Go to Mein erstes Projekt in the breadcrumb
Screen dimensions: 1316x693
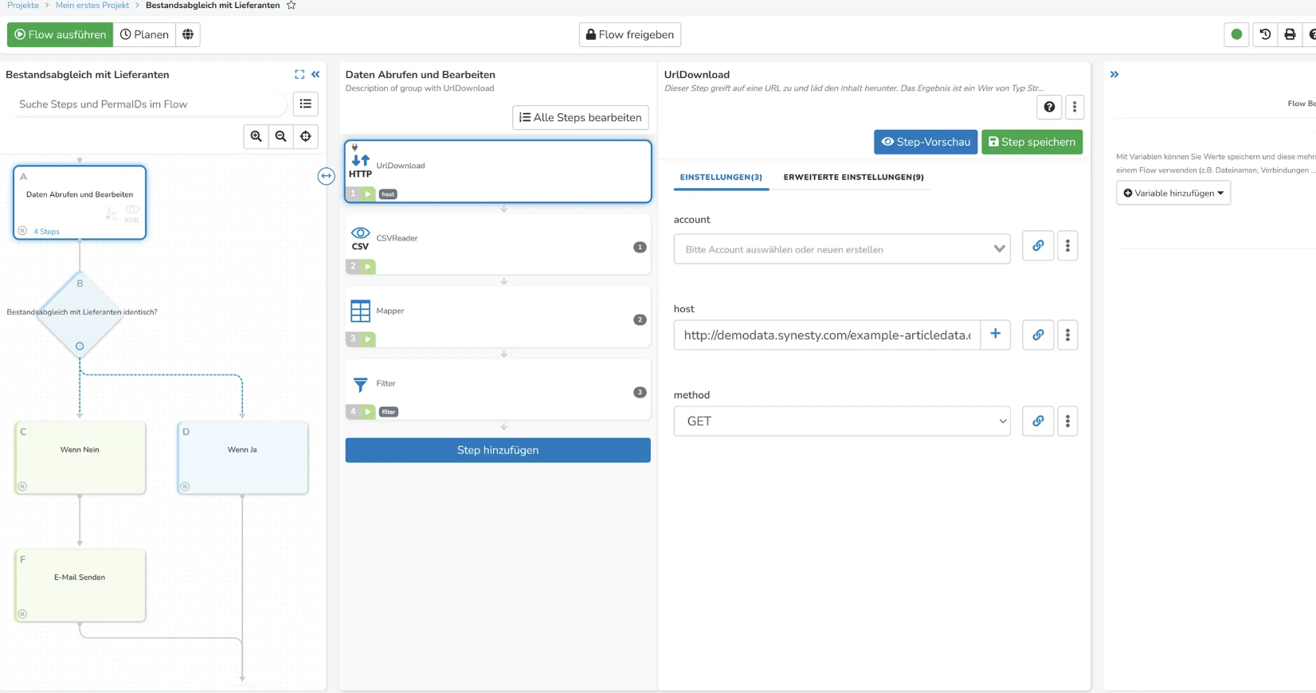click(x=92, y=6)
